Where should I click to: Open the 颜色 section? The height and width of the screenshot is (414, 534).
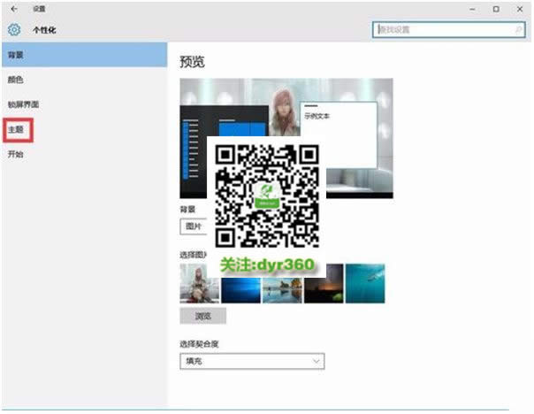coord(16,80)
